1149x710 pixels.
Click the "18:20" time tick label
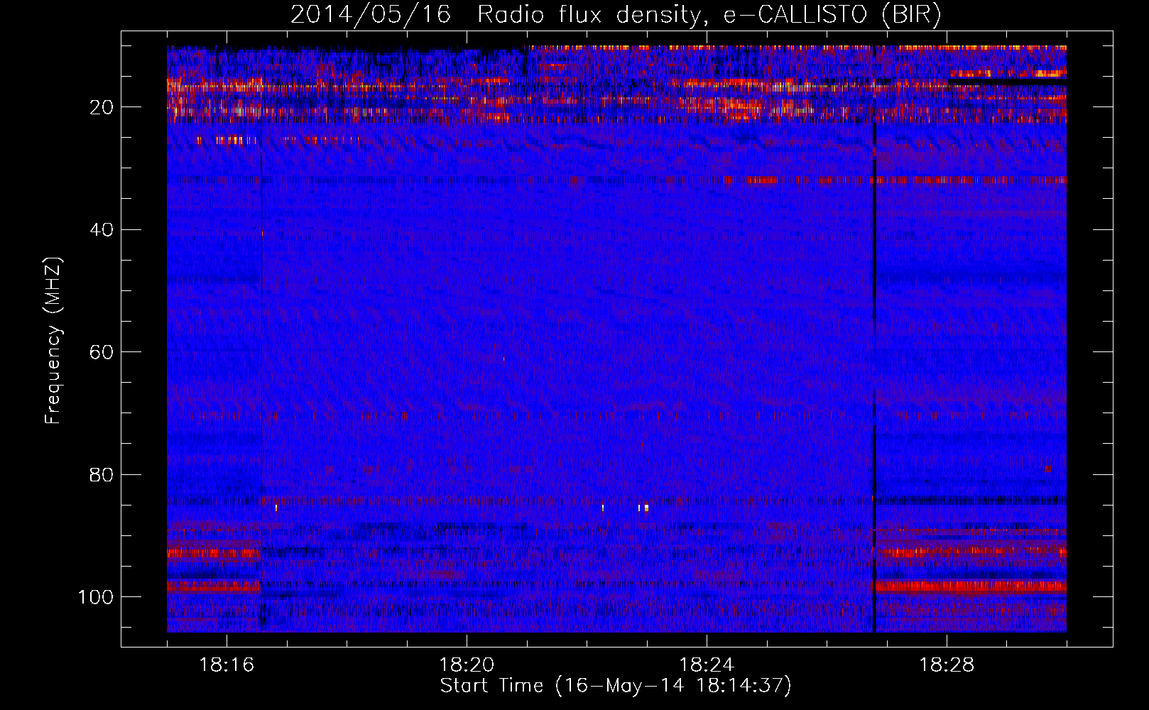pos(467,665)
